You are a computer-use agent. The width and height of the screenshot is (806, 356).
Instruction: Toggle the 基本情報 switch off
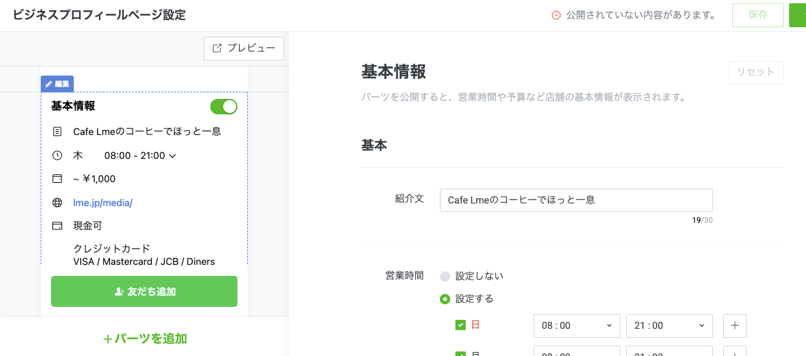[x=224, y=107]
